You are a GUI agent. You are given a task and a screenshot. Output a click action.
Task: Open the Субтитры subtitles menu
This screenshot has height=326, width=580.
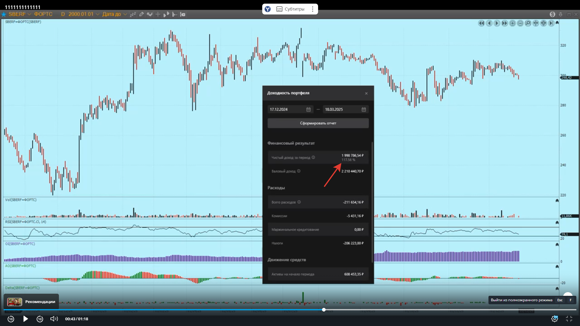tap(290, 9)
